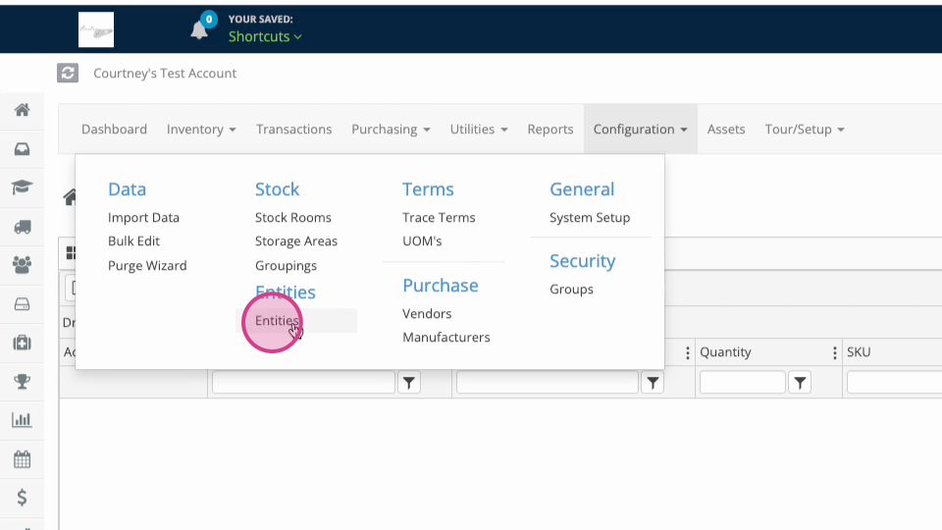942x530 pixels.
Task: Open the truck sidebar icon
Action: coord(23,227)
